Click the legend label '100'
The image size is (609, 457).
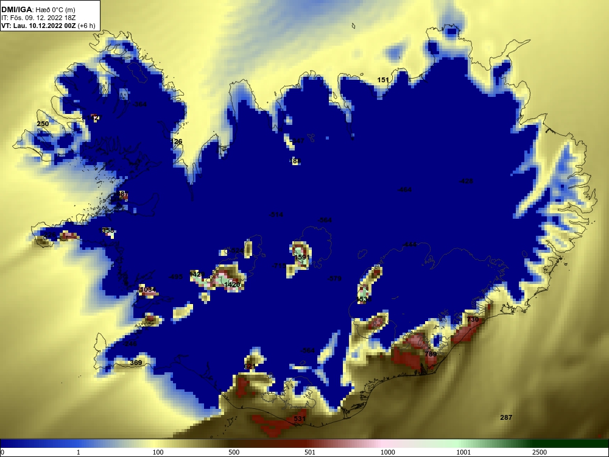coord(158,452)
